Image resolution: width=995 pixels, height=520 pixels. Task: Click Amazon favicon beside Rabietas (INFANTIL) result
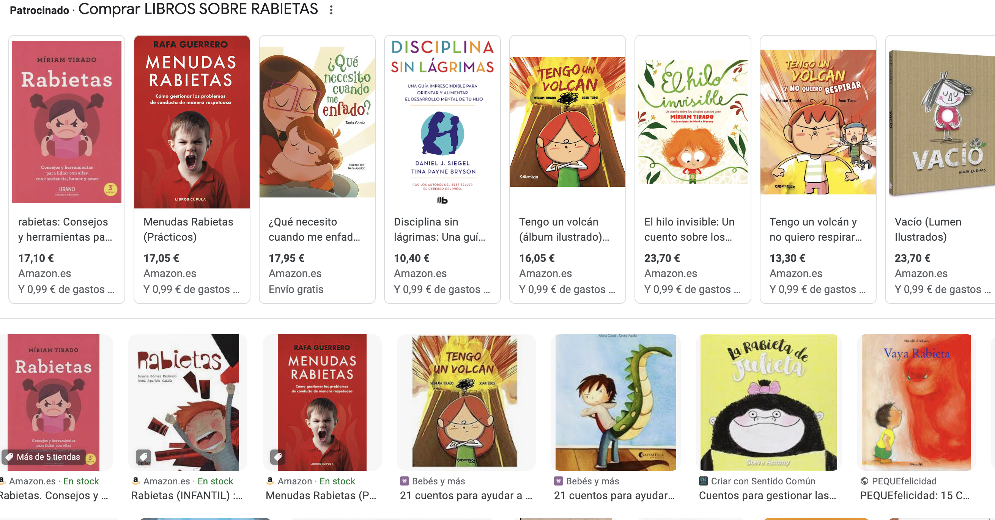pyautogui.click(x=135, y=481)
